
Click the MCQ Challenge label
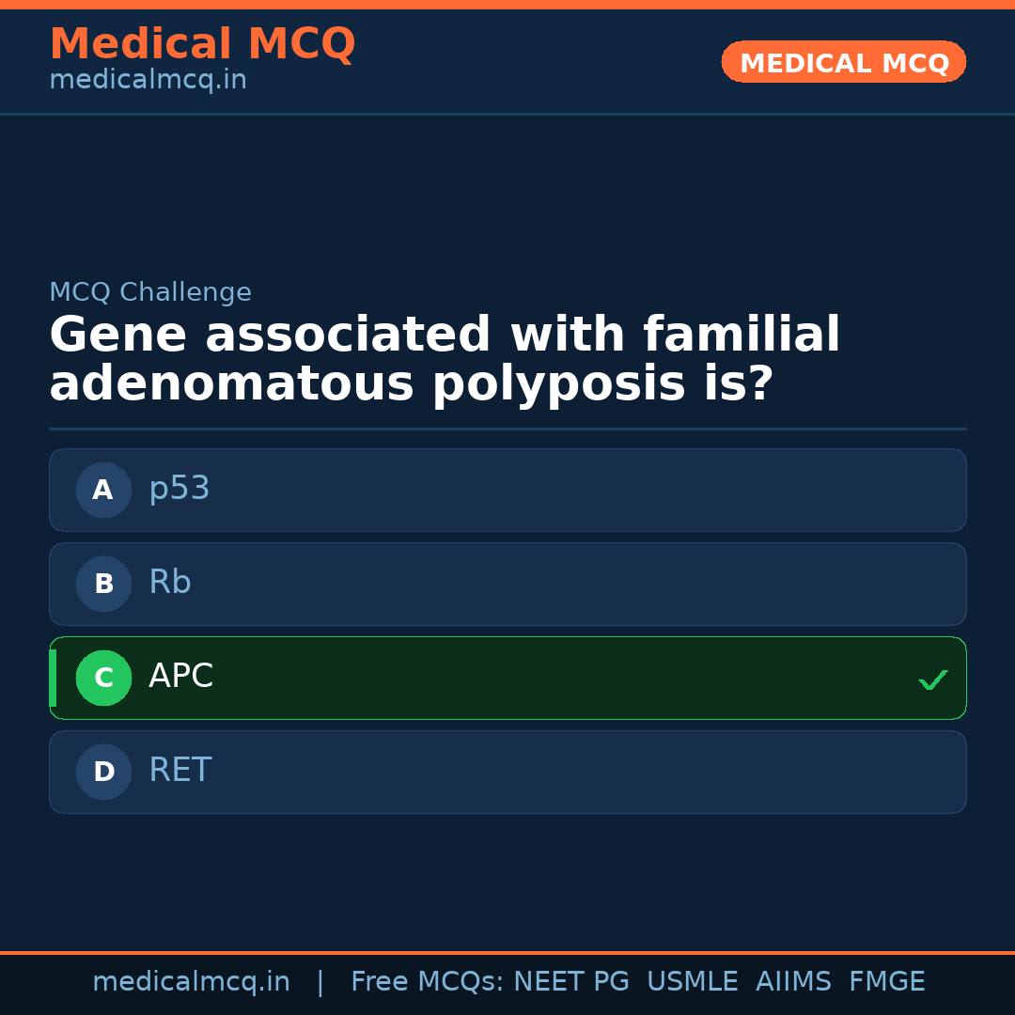click(150, 292)
